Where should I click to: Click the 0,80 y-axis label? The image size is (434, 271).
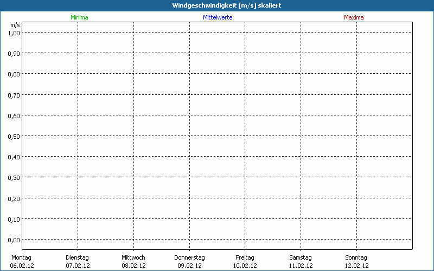pyautogui.click(x=14, y=74)
